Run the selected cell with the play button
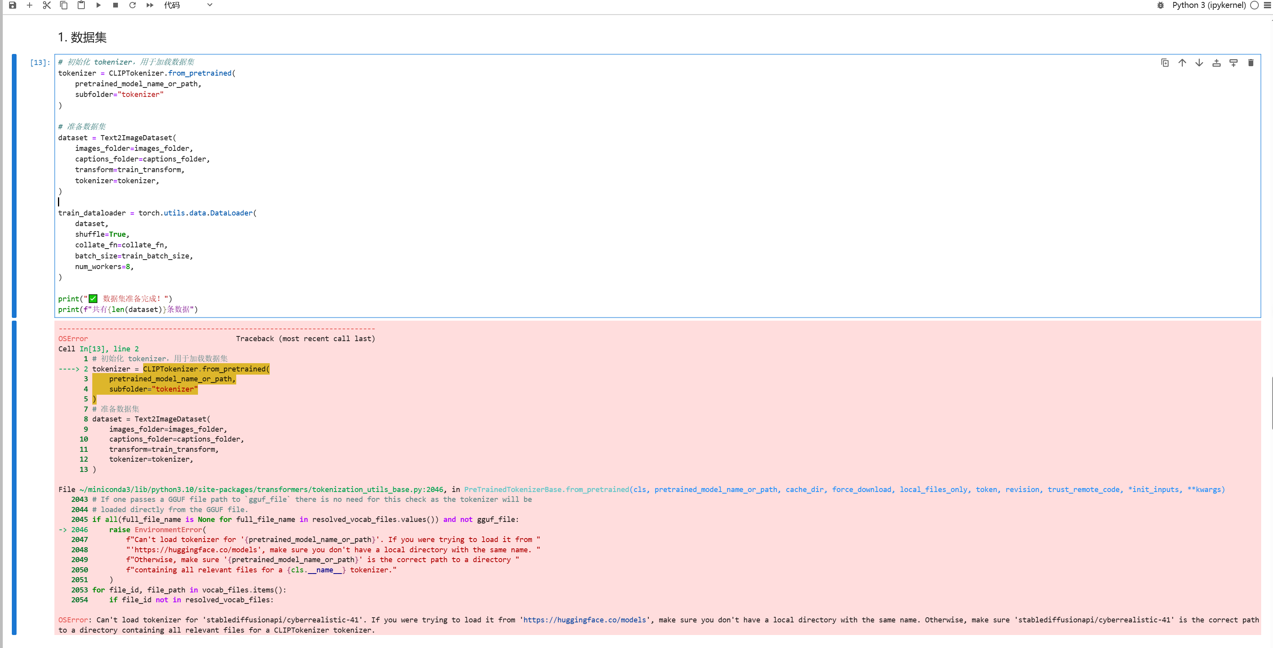The height and width of the screenshot is (648, 1273). pos(98,5)
